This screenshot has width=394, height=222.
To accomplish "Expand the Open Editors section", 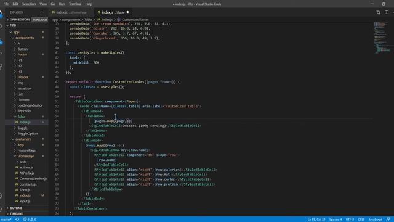I will [20, 19].
